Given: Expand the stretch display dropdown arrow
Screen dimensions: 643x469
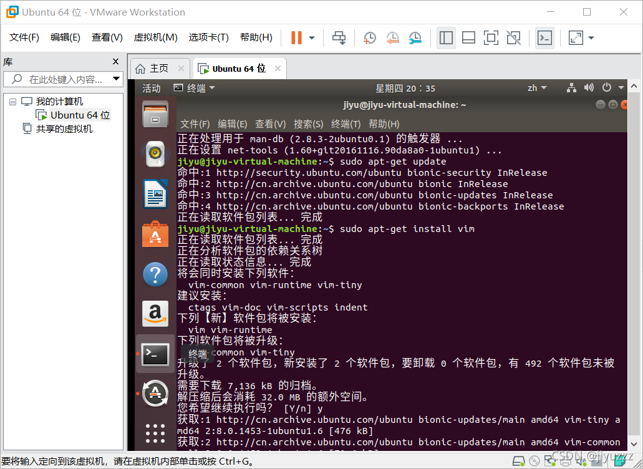Looking at the screenshot, I should coord(591,37).
